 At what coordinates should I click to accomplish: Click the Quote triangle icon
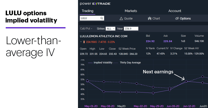pos(121,18)
